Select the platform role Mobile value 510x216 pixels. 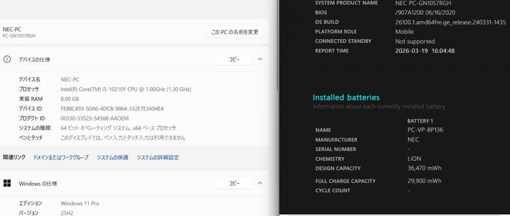coord(404,32)
